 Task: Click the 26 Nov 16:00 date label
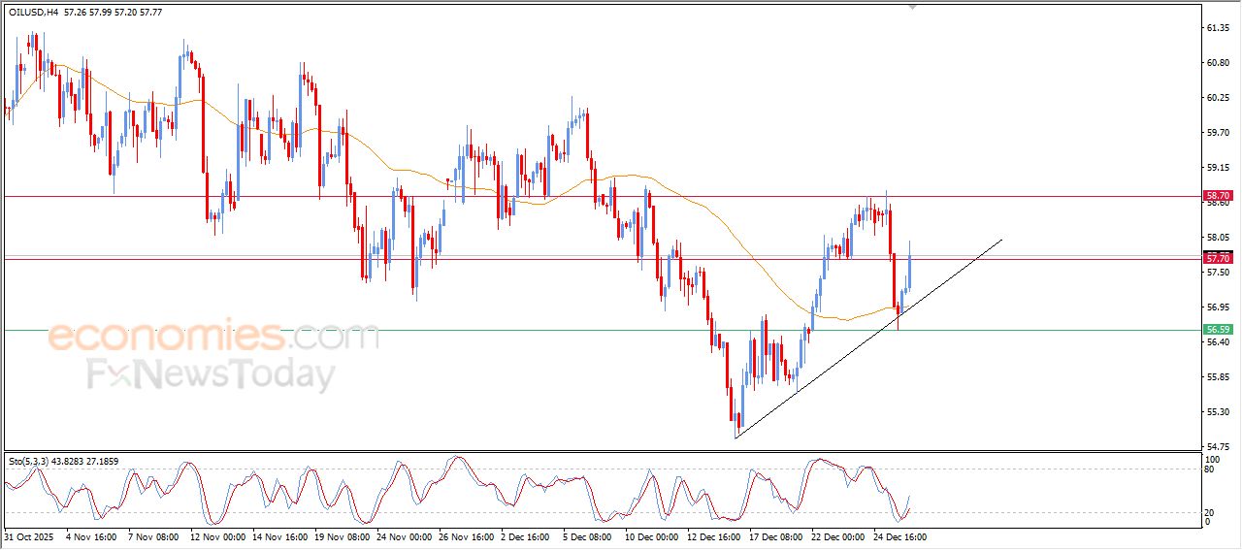pos(468,535)
